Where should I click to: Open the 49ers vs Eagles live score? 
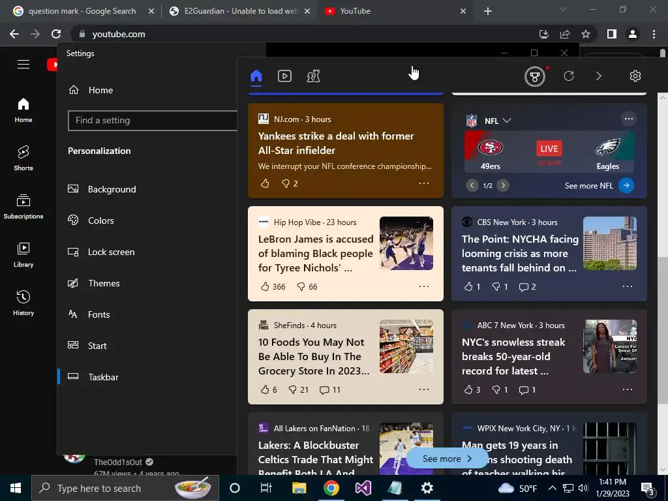[549, 152]
